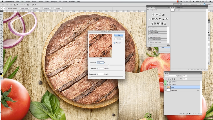Switch to the Channels tab
This screenshot has width=213, height=120.
179,8
